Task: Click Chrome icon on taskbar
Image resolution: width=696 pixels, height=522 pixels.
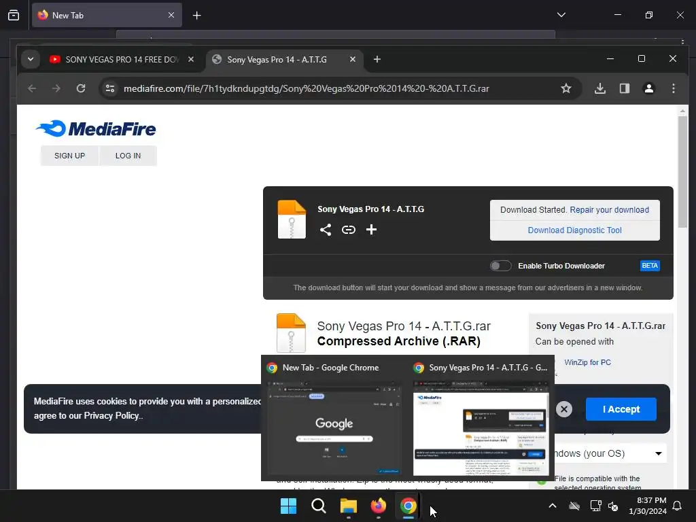Action: point(408,506)
